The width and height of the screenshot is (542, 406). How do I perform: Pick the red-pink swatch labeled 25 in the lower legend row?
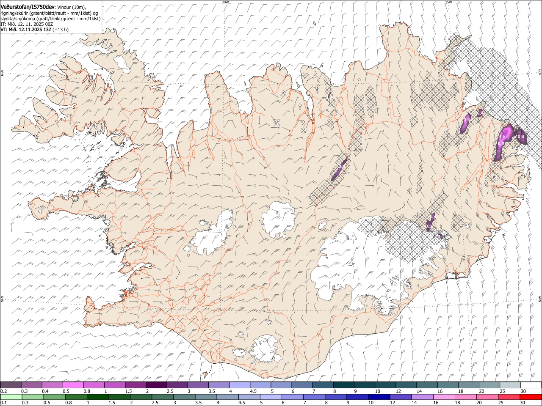point(509,397)
